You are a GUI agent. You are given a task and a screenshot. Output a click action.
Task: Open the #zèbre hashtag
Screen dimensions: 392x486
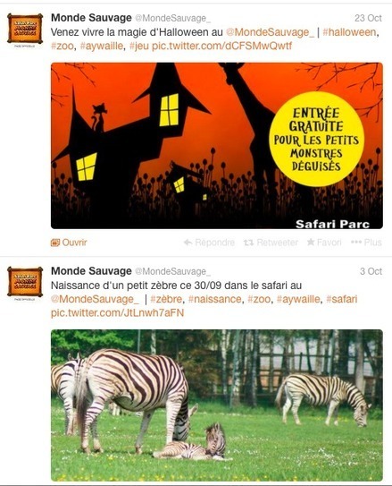[166, 299]
